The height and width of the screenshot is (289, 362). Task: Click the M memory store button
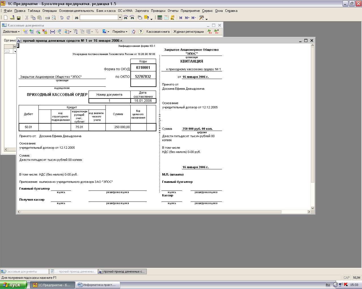click(181, 17)
